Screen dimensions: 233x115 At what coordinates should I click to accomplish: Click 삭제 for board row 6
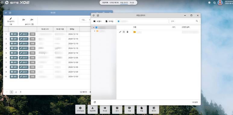32,58
